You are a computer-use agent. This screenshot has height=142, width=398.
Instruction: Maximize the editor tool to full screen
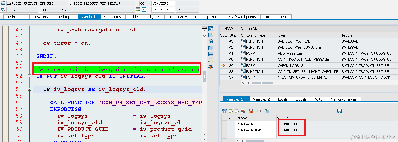[x=210, y=48]
